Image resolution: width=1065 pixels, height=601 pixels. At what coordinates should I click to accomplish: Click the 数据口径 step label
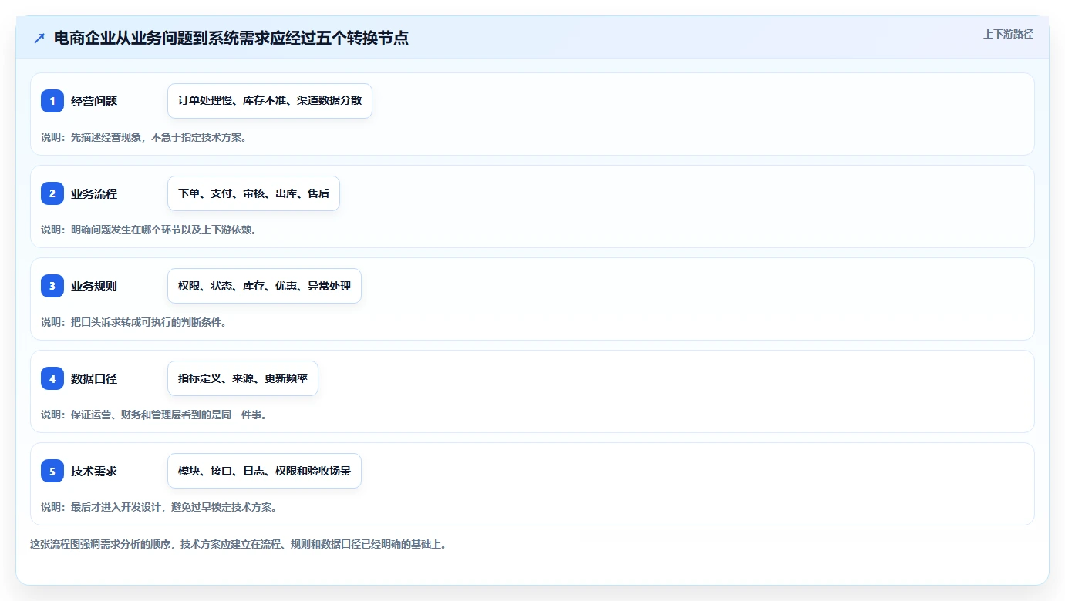click(94, 378)
